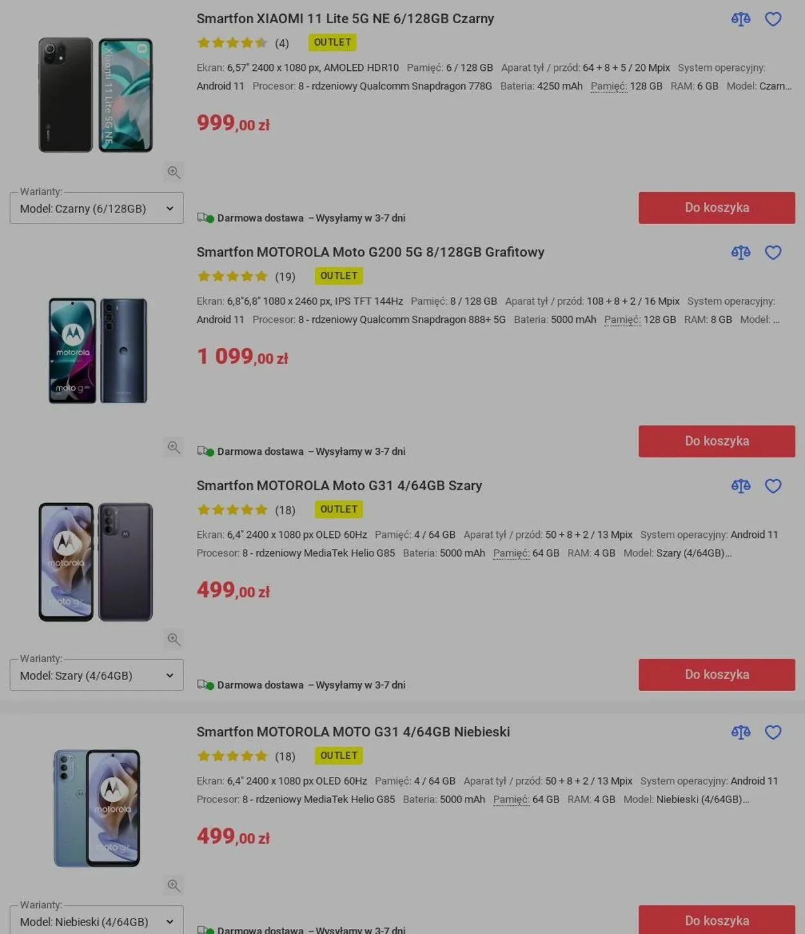Add Xiaomi 11 Lite to comparison scale icon
This screenshot has height=934, width=805.
[741, 19]
